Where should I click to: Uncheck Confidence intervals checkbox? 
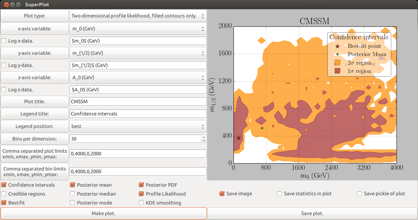tap(4, 185)
